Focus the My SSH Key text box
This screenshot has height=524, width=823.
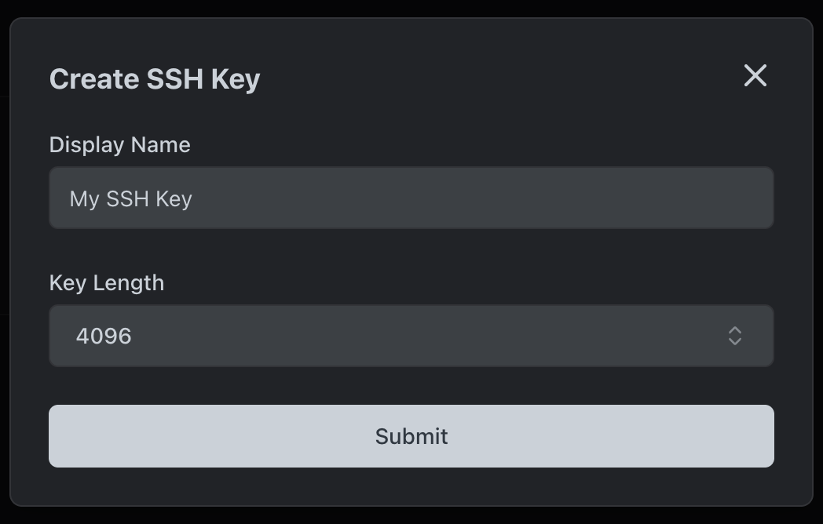tap(411, 198)
